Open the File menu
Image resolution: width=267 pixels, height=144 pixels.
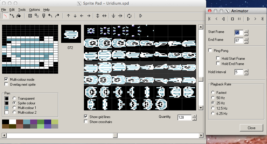(x=4, y=10)
